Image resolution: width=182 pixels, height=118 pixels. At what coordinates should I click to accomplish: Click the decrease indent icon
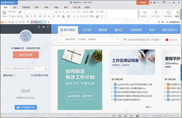click(x=84, y=12)
